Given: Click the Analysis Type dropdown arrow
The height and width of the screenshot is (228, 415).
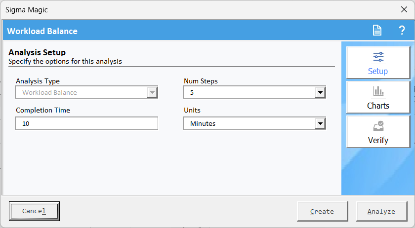Looking at the screenshot, I should point(152,92).
